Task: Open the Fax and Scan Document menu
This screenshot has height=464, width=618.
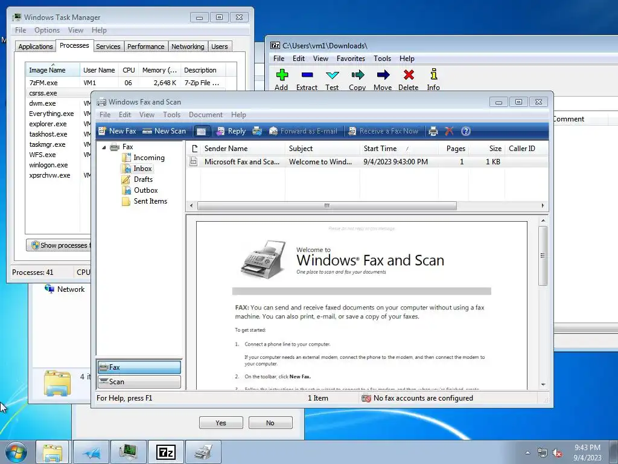Action: click(x=205, y=115)
